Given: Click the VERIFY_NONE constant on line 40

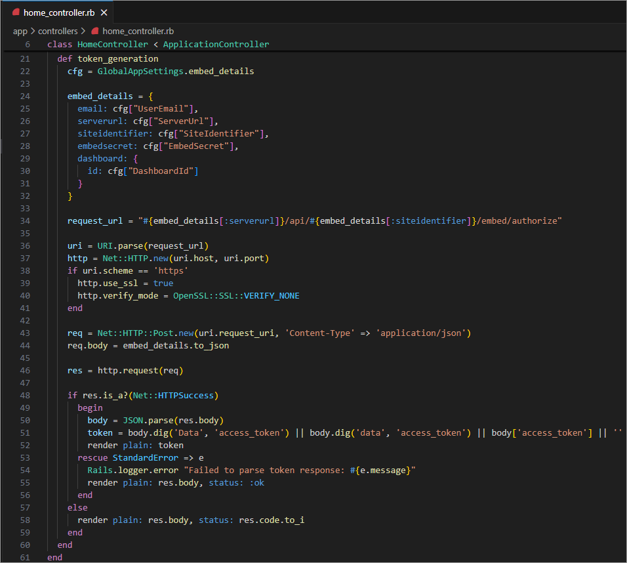Looking at the screenshot, I should 272,295.
